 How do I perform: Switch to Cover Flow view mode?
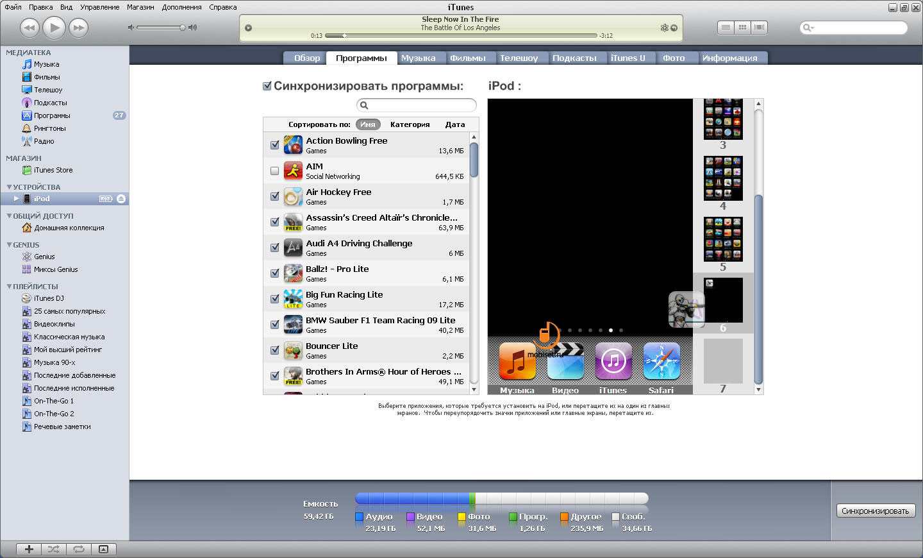pyautogui.click(x=760, y=28)
